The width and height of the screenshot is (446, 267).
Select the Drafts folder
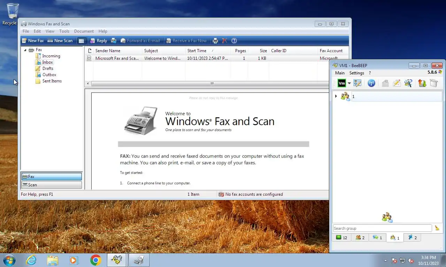(x=48, y=68)
